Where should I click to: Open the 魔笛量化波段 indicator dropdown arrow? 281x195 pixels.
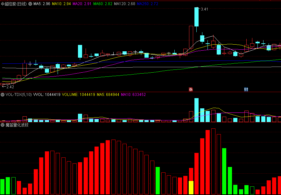tap(3, 125)
